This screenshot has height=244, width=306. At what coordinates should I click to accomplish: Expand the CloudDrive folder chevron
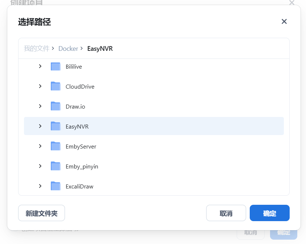tap(40, 86)
